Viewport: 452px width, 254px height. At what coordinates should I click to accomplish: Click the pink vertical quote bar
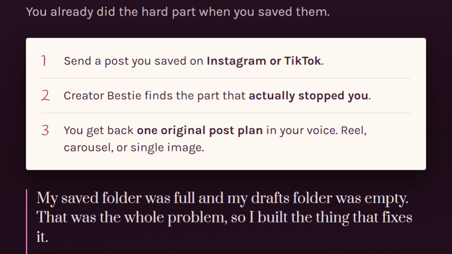click(26, 221)
